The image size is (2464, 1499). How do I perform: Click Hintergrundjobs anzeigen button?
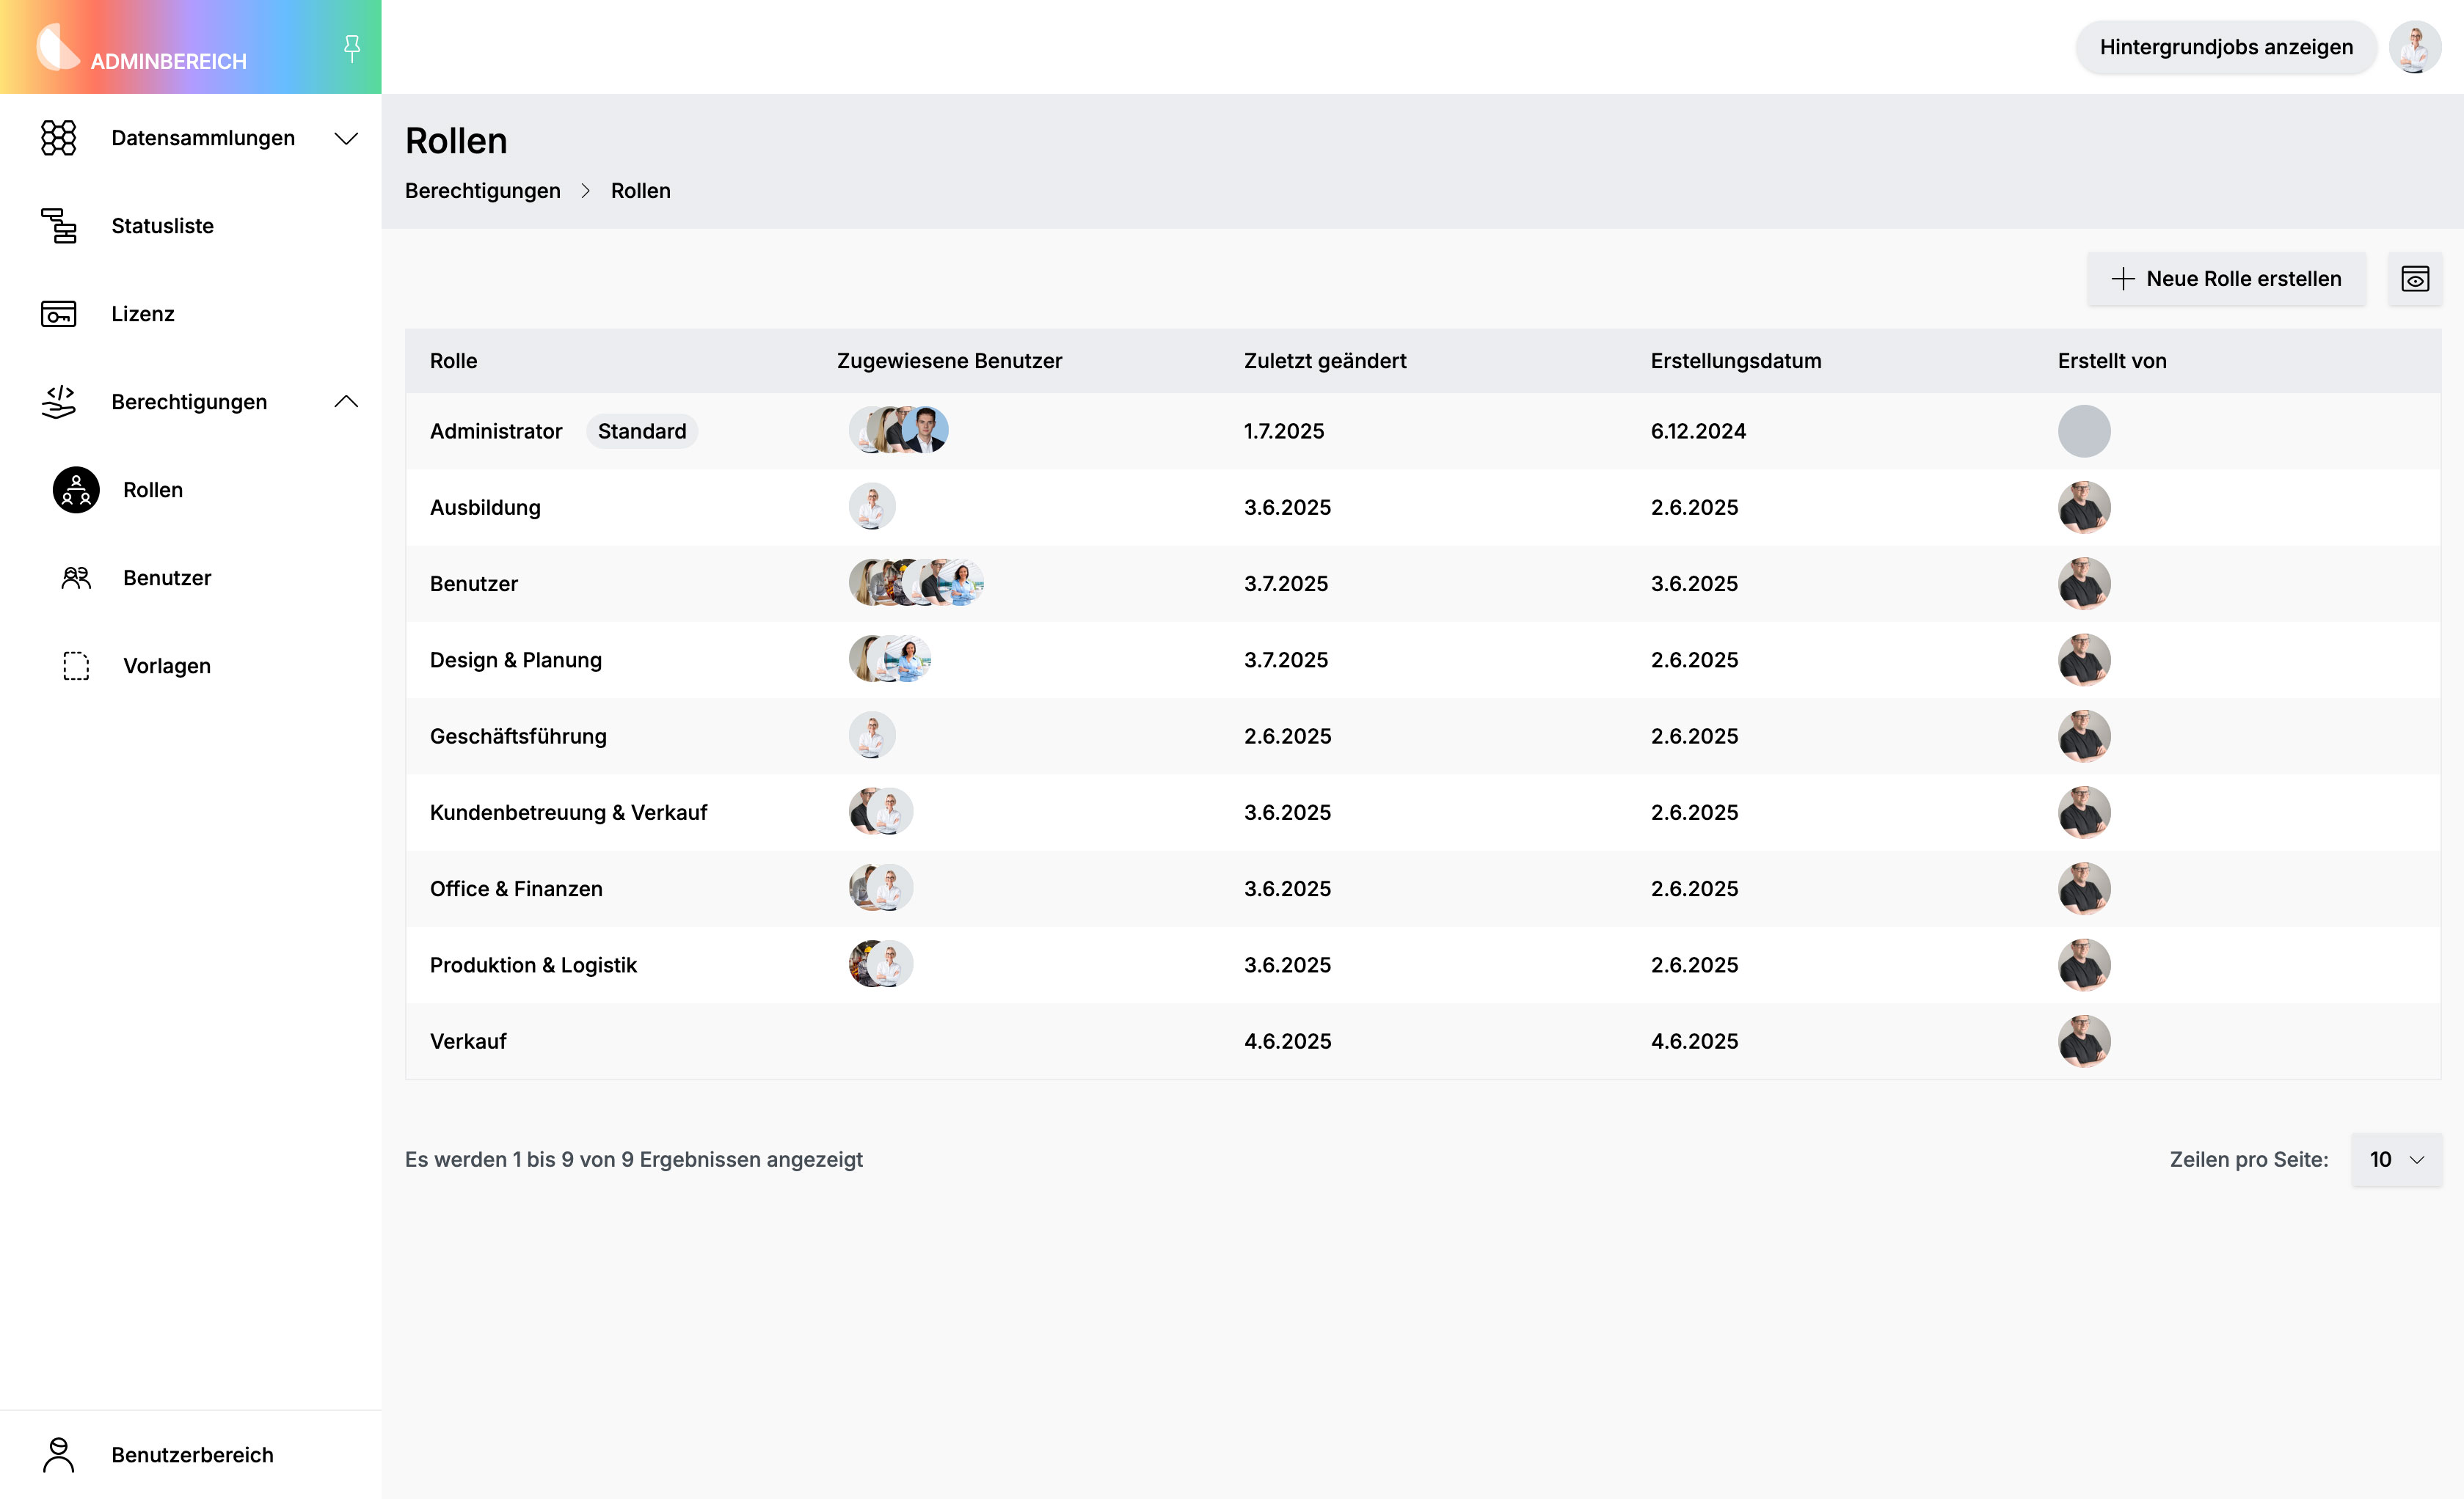2226,47
